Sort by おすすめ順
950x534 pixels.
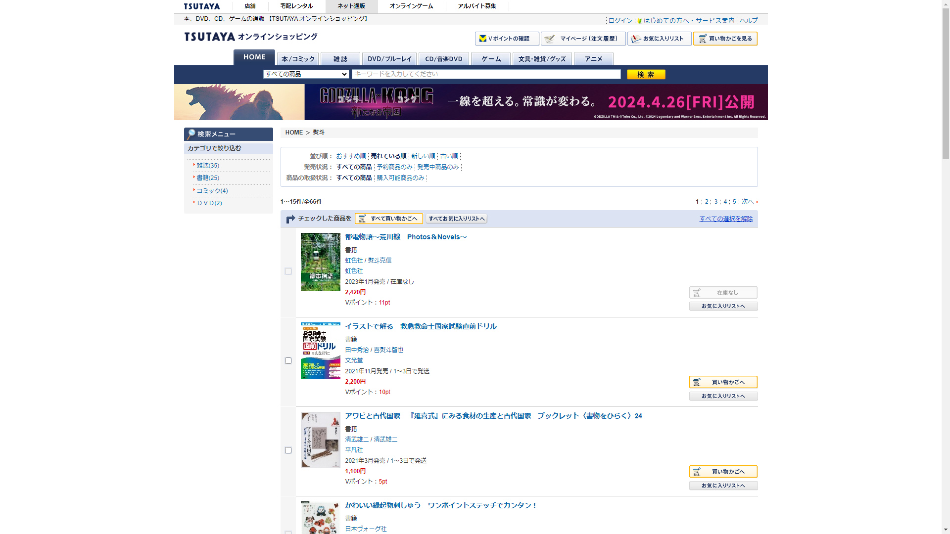[x=351, y=156]
